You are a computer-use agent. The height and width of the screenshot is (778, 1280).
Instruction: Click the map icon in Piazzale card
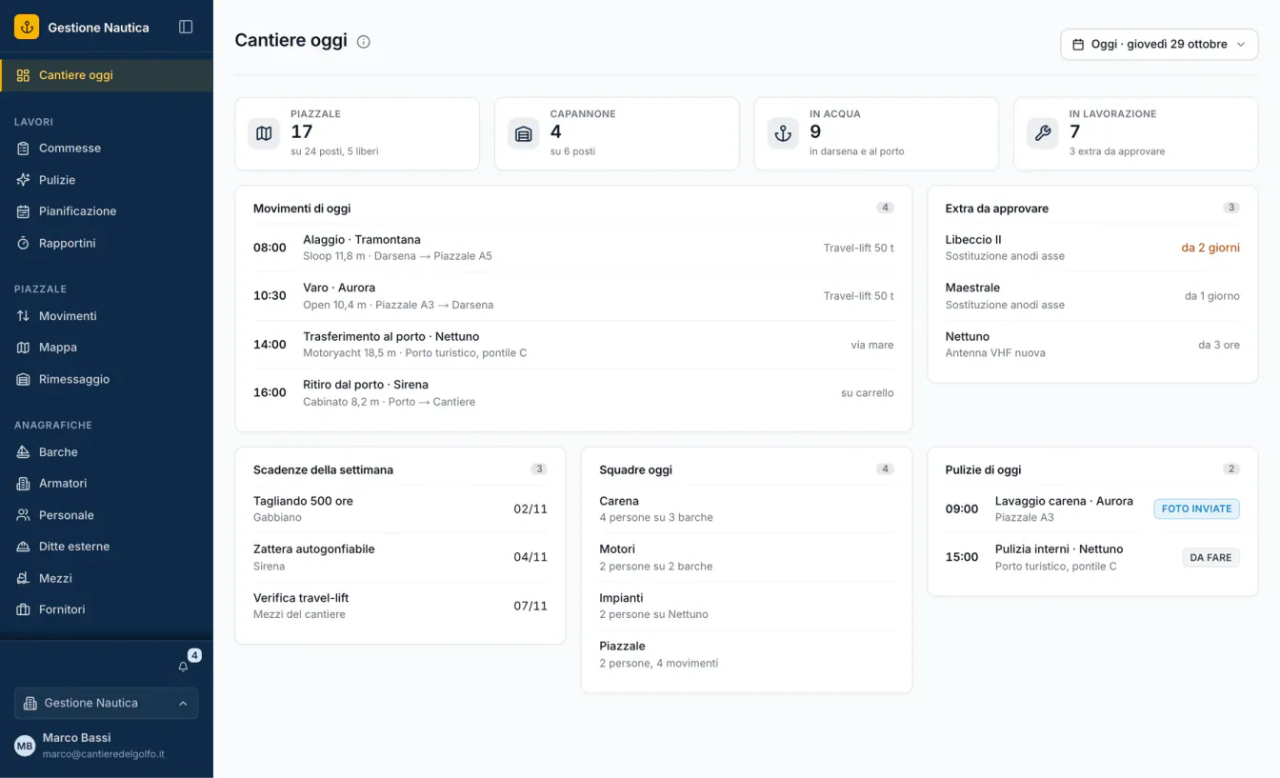264,134
